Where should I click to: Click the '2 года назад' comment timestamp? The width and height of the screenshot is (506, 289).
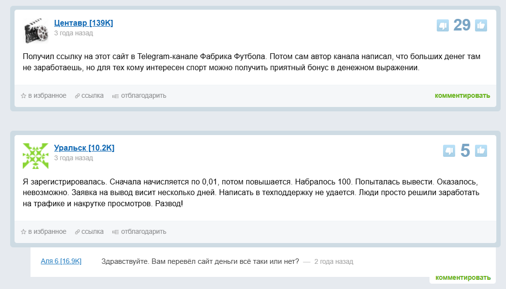coord(334,262)
